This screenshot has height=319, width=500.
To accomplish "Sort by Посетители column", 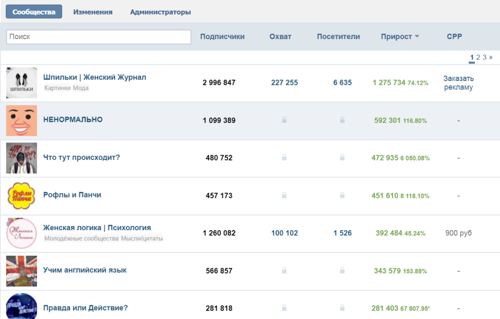I will tap(338, 37).
